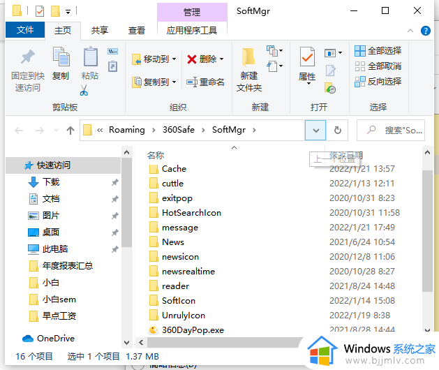Click the 重命名 button
The width and height of the screenshot is (439, 370).
coord(205,82)
